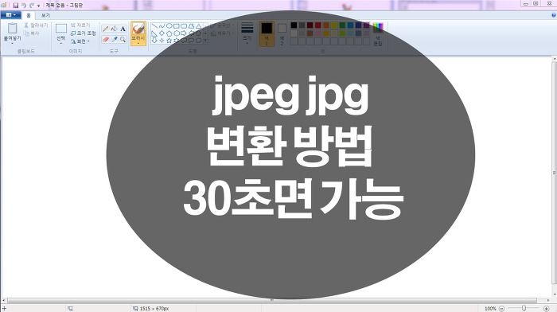Open the blue Paint file menu button
The height and width of the screenshot is (312, 557).
point(10,15)
